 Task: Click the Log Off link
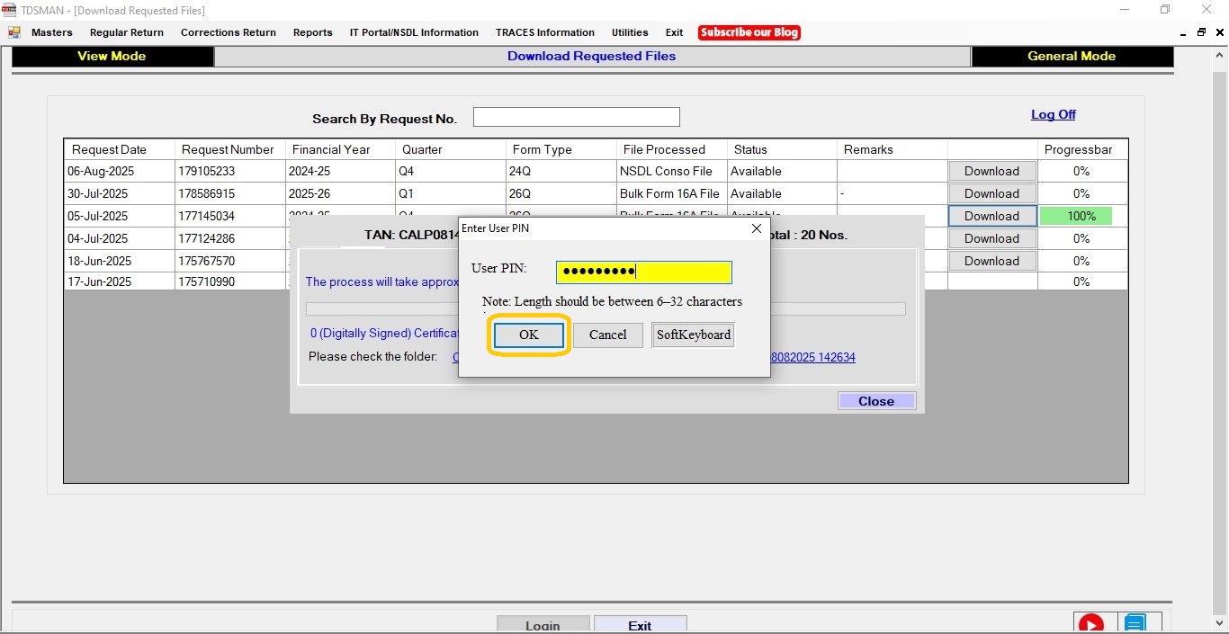click(x=1053, y=114)
